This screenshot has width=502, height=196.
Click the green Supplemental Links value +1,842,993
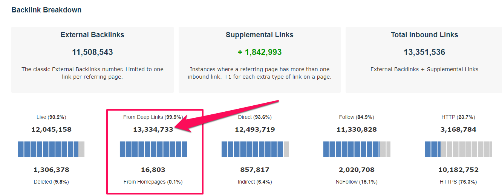pos(260,52)
